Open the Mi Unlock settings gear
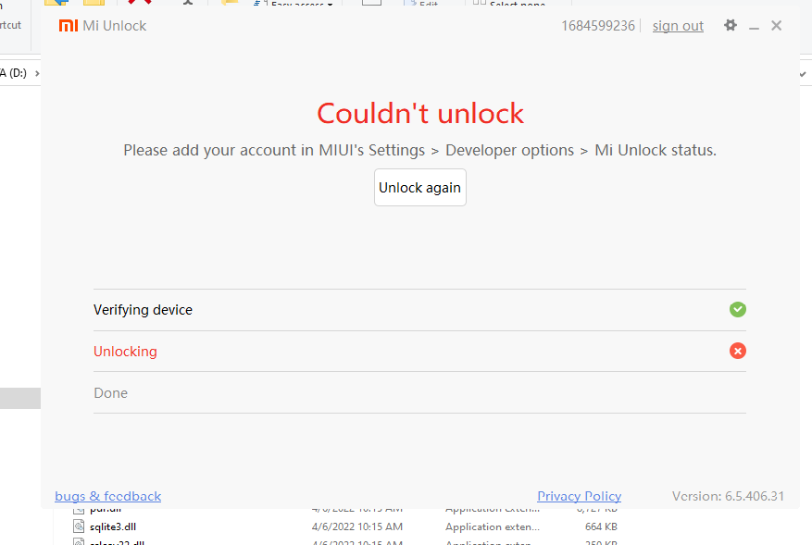The image size is (812, 545). (x=730, y=25)
